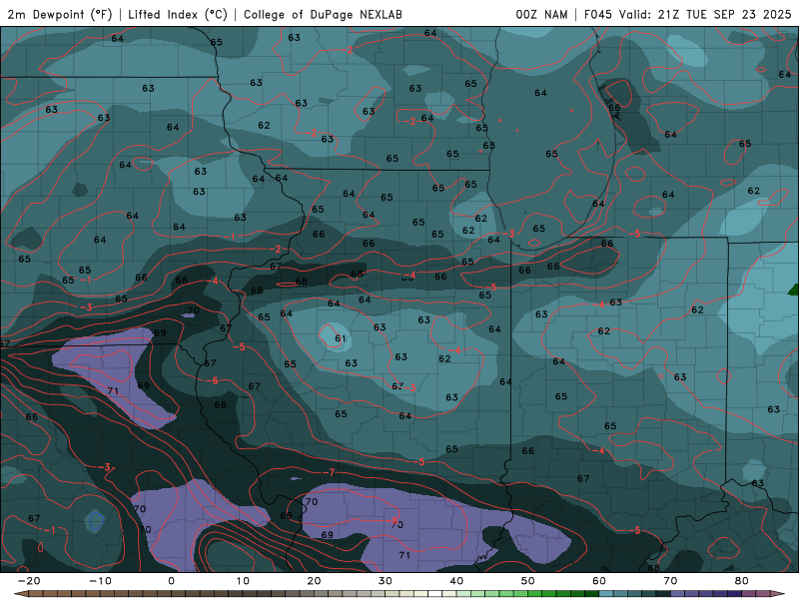Click the colorbar label 60
This screenshot has width=799, height=599.
pyautogui.click(x=599, y=581)
